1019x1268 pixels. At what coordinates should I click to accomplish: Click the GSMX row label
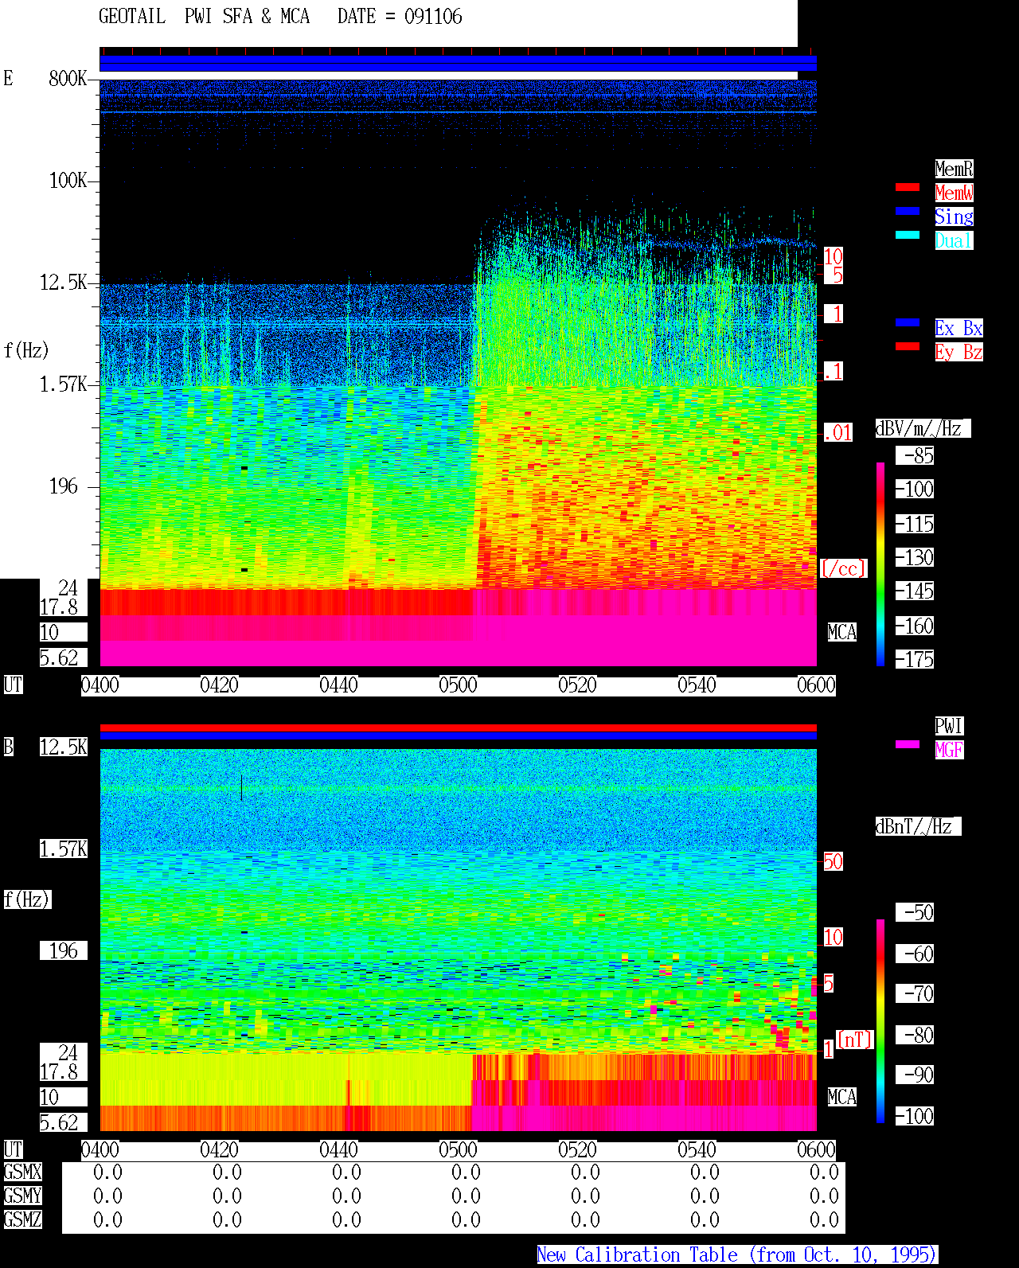point(22,1172)
